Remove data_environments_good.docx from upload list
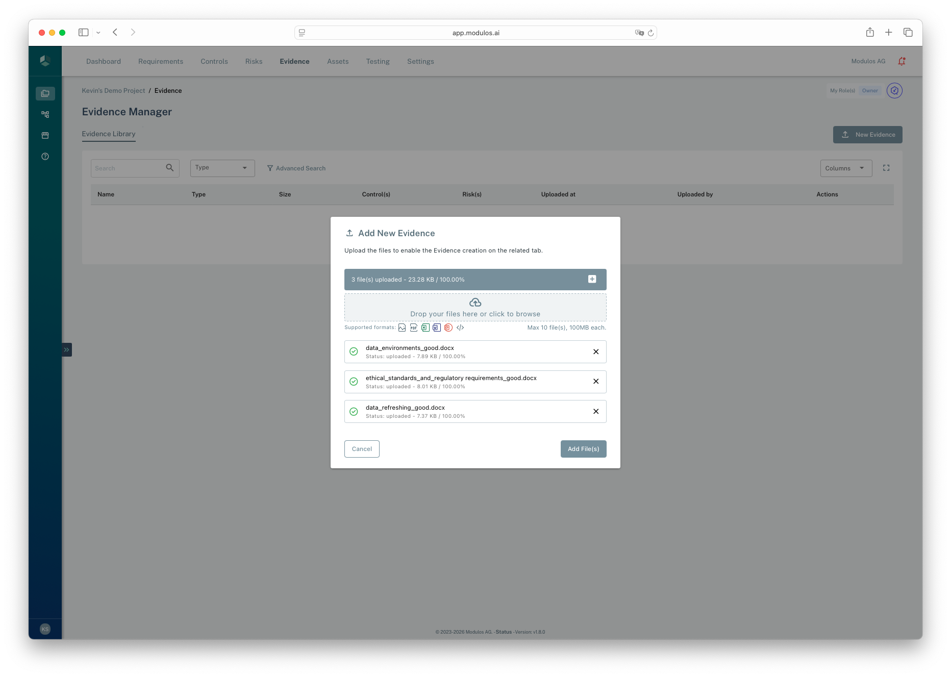Viewport: 951px width, 677px height. point(595,352)
